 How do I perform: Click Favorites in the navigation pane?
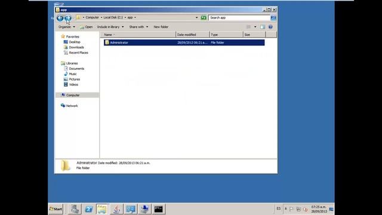73,36
